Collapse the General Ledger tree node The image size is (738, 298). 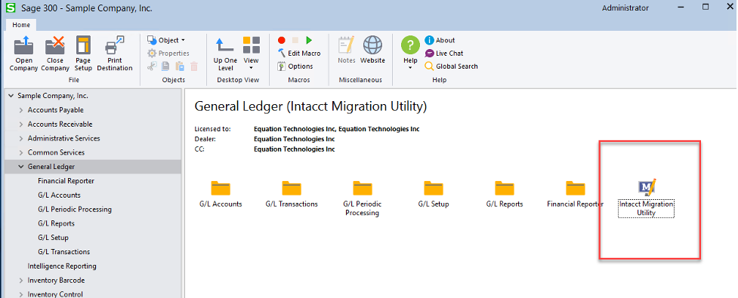point(21,167)
